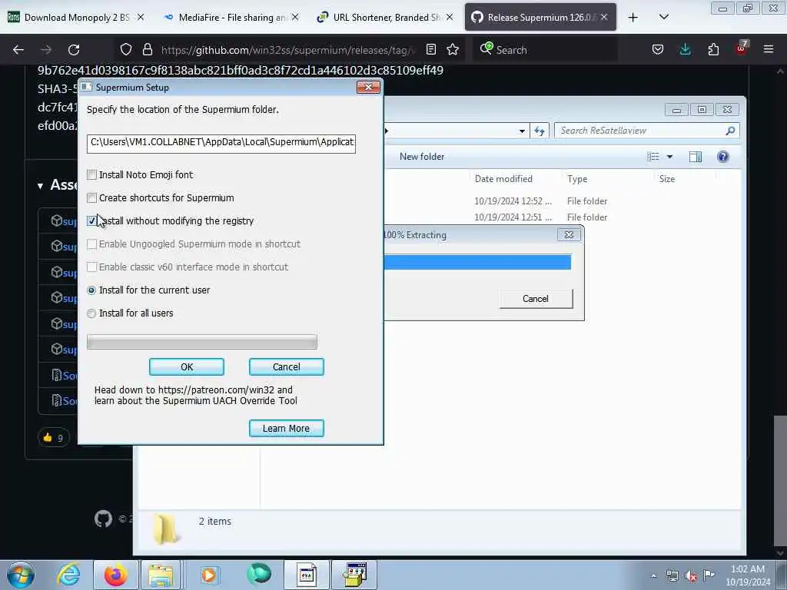Click Cancel in Supermium Setup dialog

click(287, 366)
